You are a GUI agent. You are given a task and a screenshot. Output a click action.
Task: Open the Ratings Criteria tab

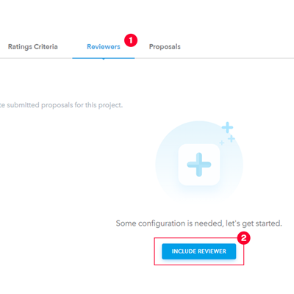tap(33, 46)
